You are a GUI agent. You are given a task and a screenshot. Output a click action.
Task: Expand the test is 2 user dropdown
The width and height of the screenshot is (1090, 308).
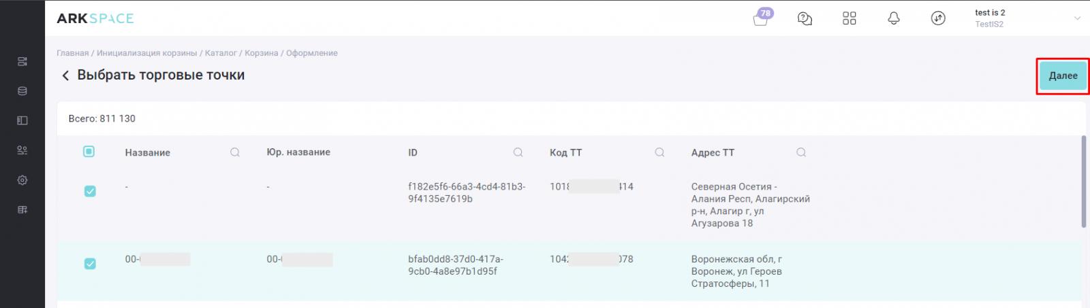(1077, 18)
